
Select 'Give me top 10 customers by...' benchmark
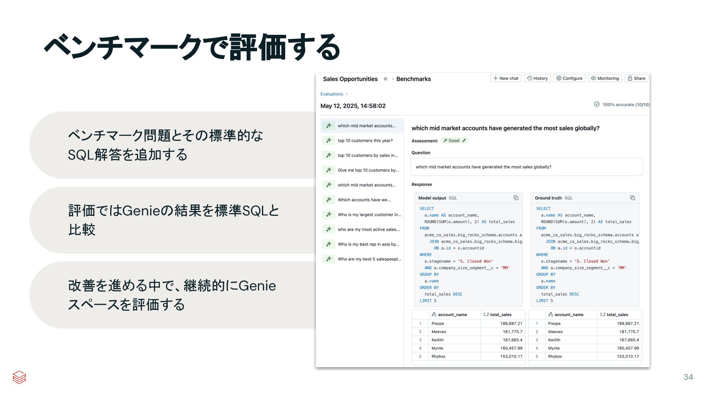tap(362, 170)
